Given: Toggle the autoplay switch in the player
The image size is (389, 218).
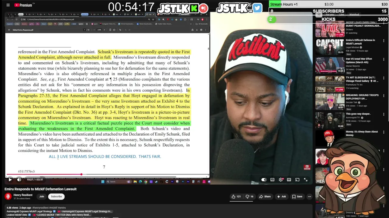Looking at the screenshot, I should 264,180.
